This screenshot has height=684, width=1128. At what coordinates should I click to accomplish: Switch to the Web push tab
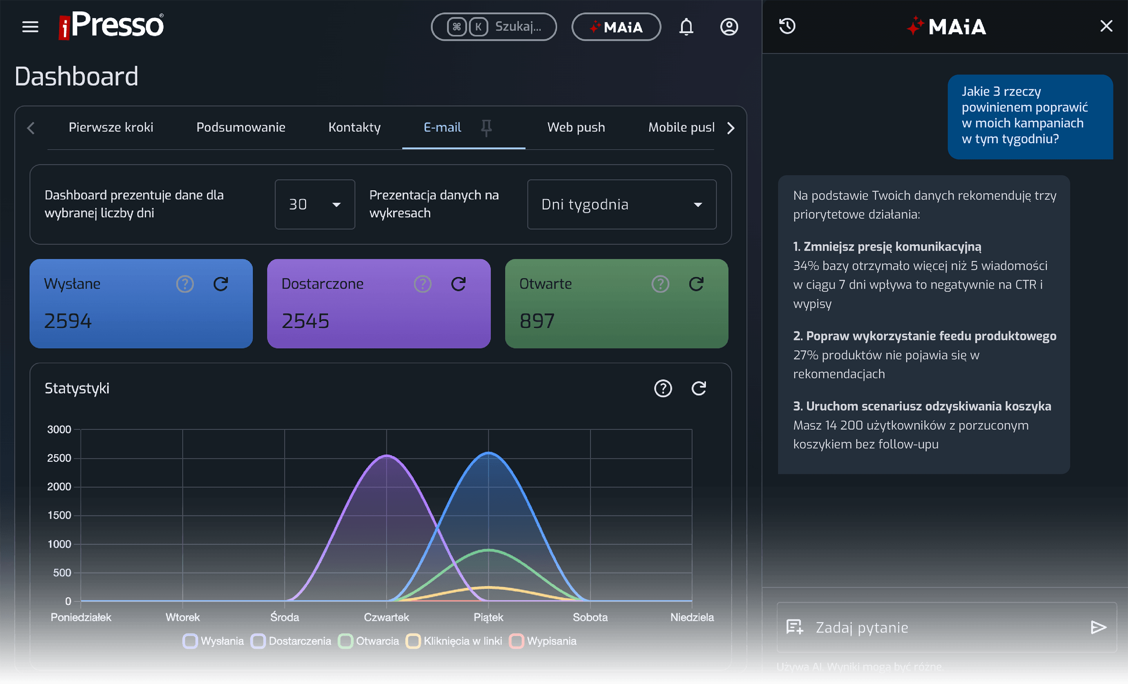pyautogui.click(x=576, y=127)
